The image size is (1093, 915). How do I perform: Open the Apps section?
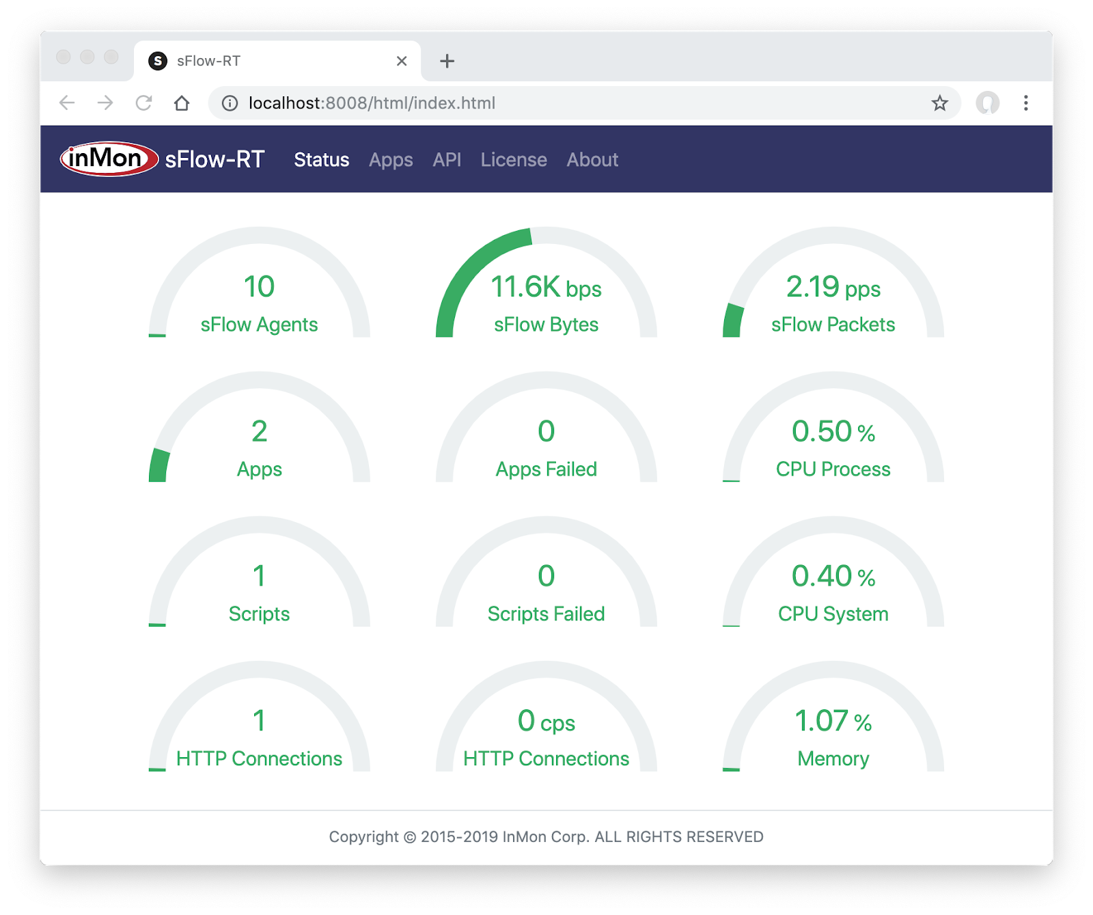pos(390,160)
